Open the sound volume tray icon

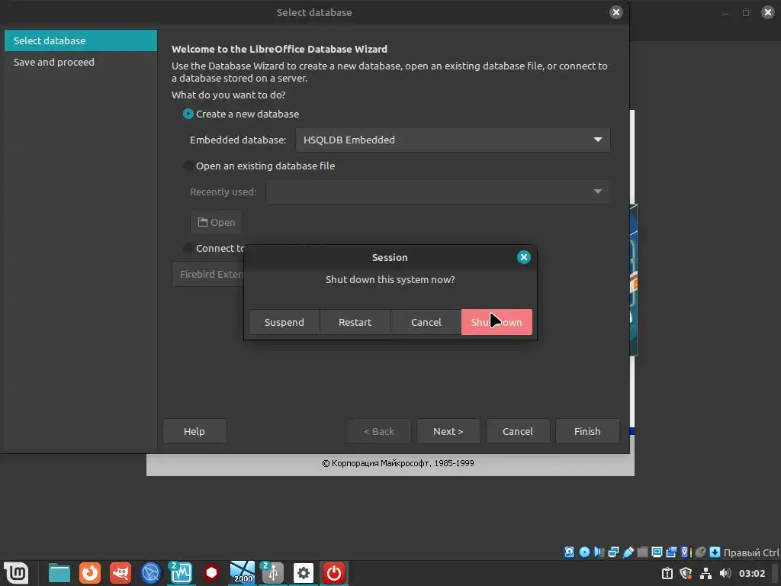tap(725, 574)
